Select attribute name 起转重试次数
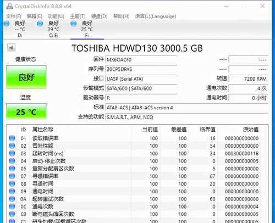The height and width of the screenshot is (223, 275). (x=48, y=199)
